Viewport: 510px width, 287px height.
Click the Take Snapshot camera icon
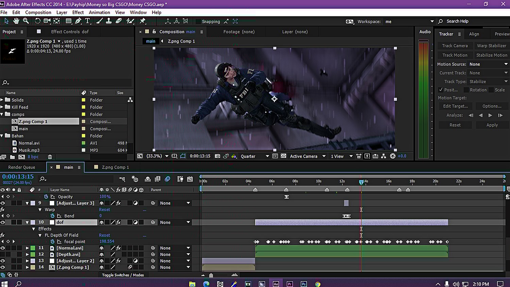(217, 156)
